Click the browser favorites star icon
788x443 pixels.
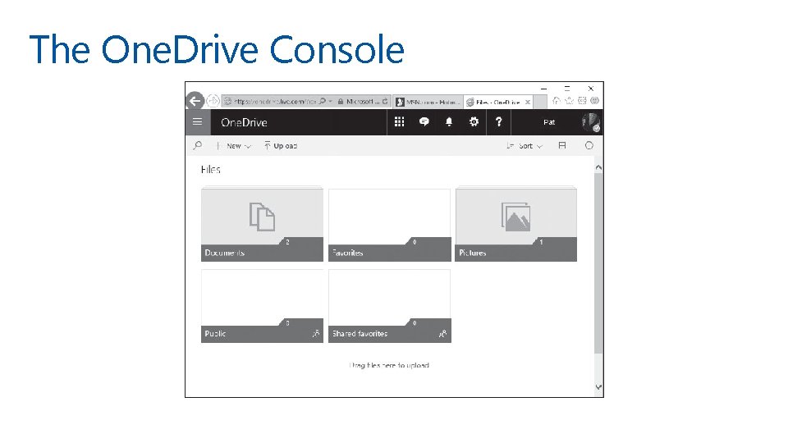(569, 100)
